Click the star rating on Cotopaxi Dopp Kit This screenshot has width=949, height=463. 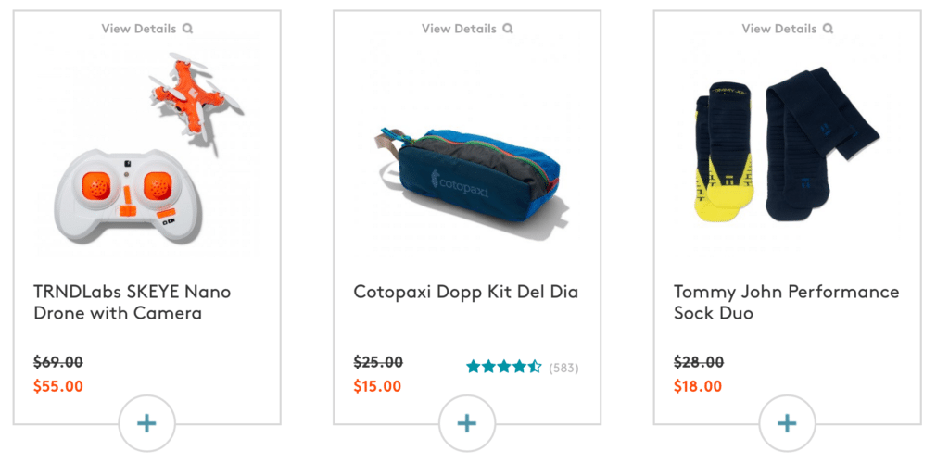[503, 367]
